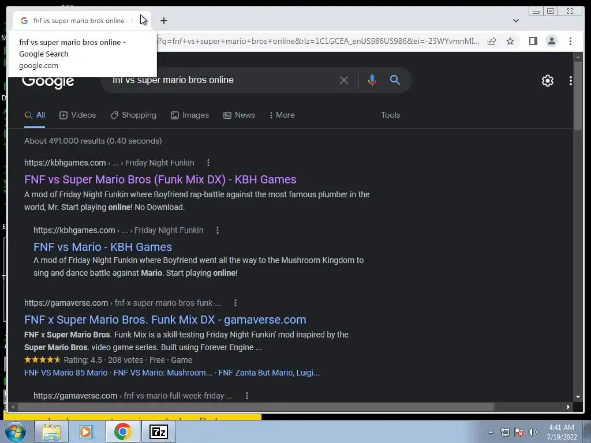Open FNF VS Mario 85 Mario sitelink

66,373
